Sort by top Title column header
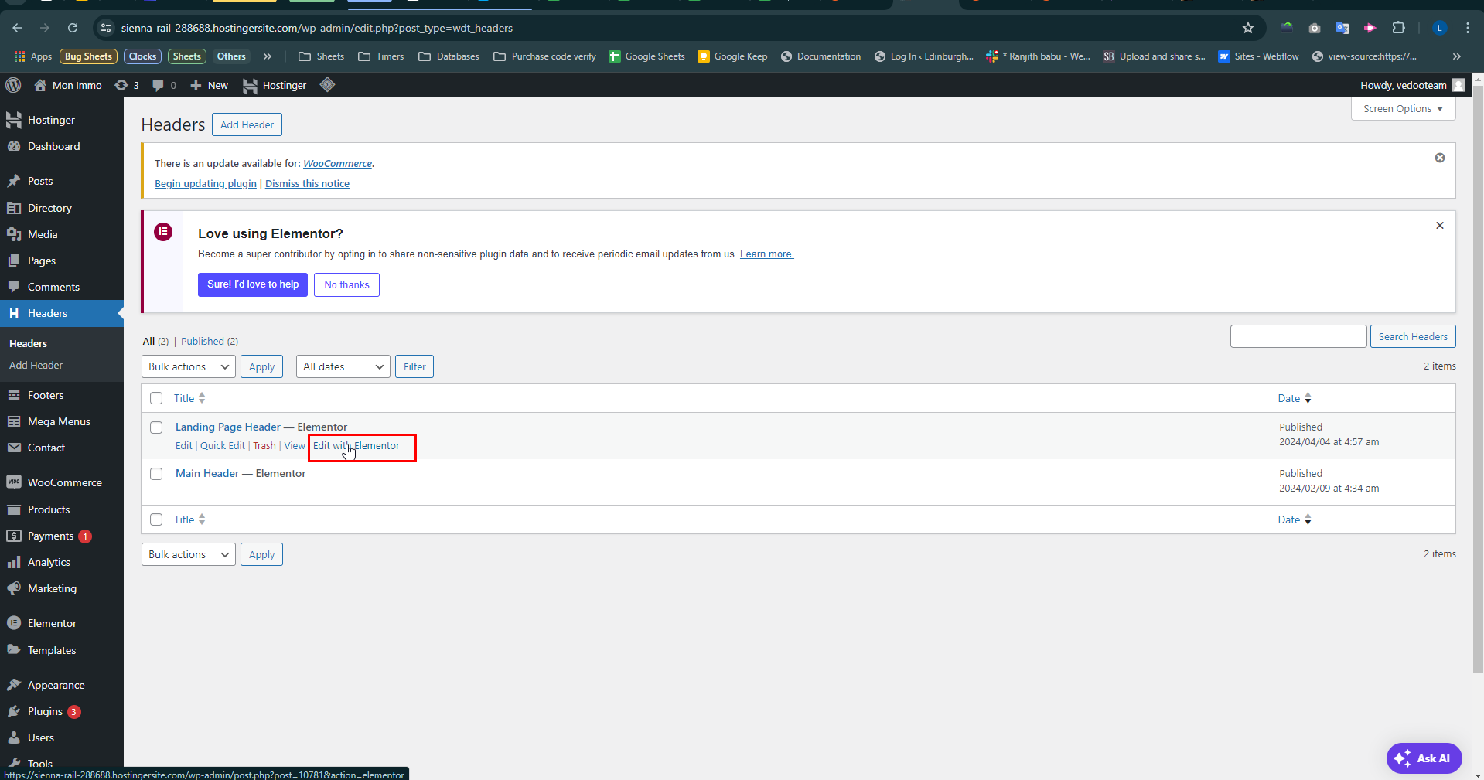The image size is (1484, 780). (189, 398)
